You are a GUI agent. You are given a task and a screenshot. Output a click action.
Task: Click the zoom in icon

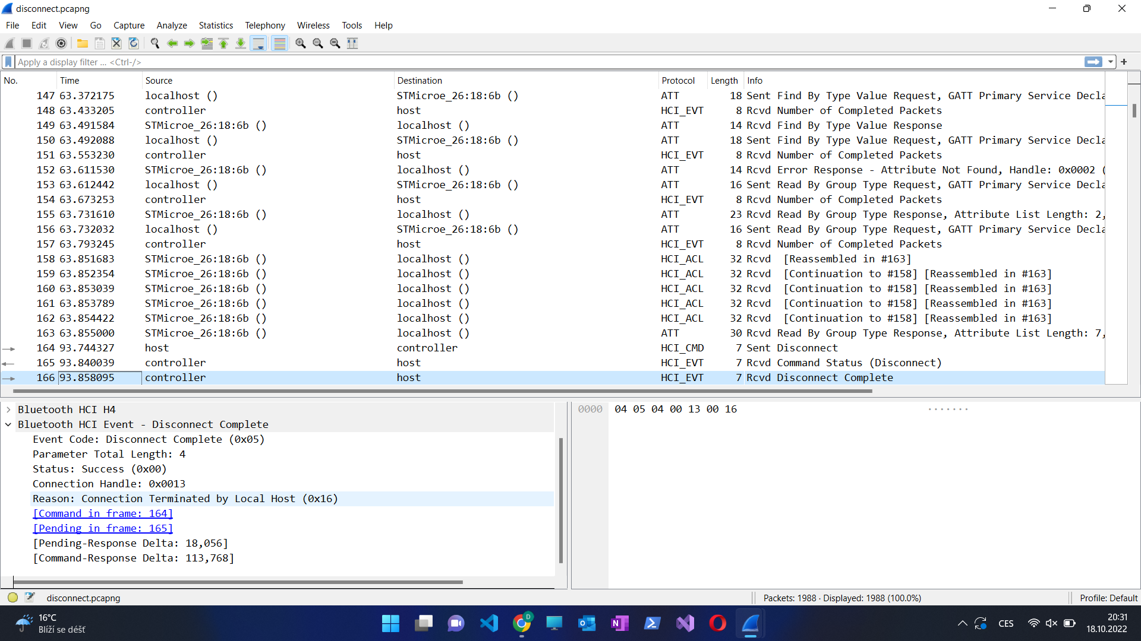(x=301, y=43)
